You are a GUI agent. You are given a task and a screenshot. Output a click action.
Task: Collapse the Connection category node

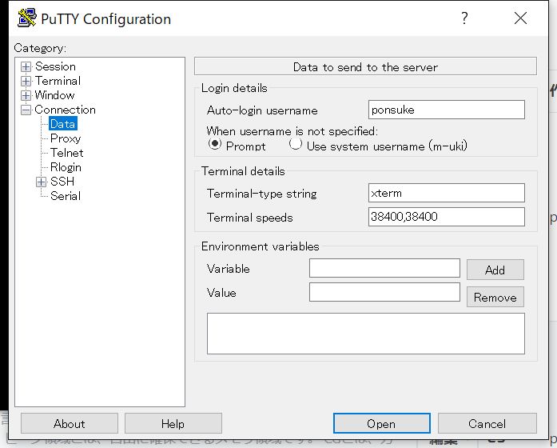tap(26, 110)
